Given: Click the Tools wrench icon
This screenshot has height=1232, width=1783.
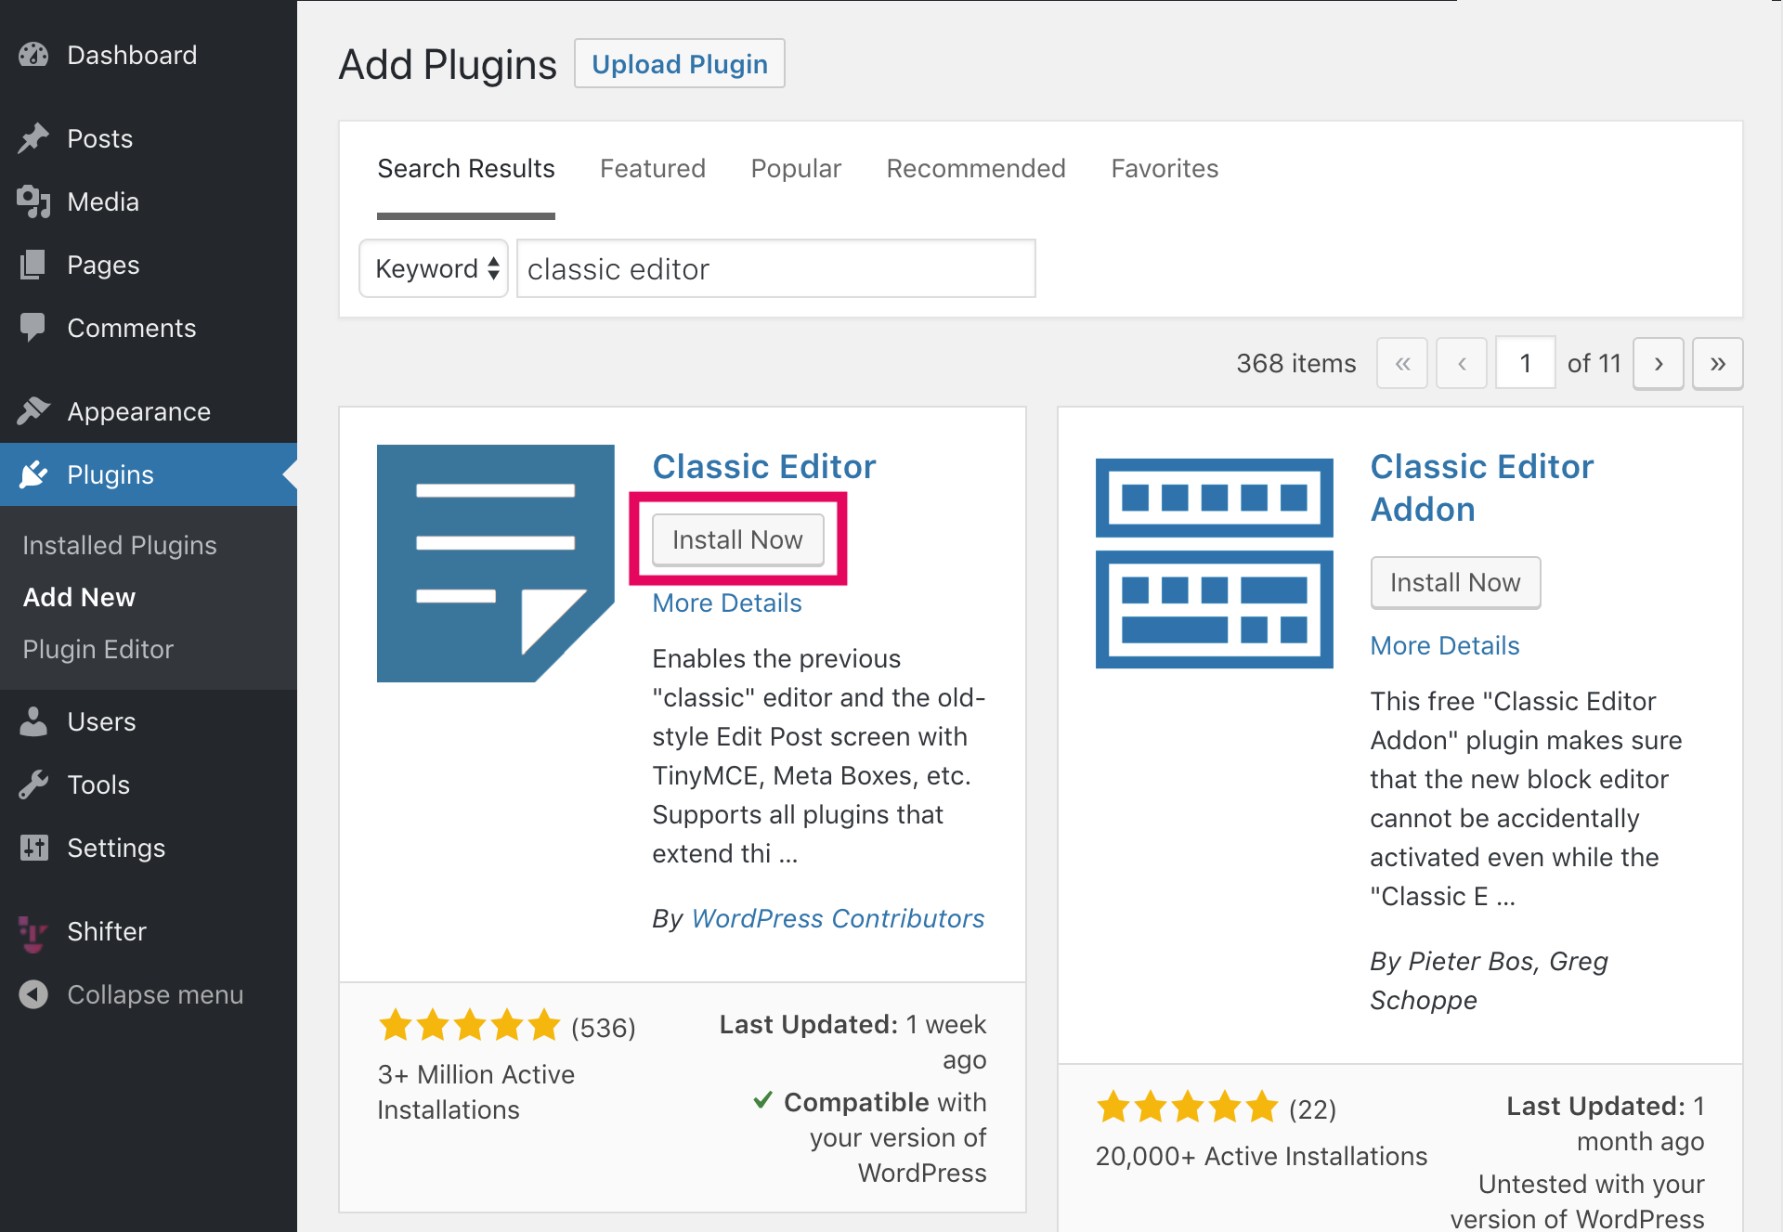Looking at the screenshot, I should [33, 785].
